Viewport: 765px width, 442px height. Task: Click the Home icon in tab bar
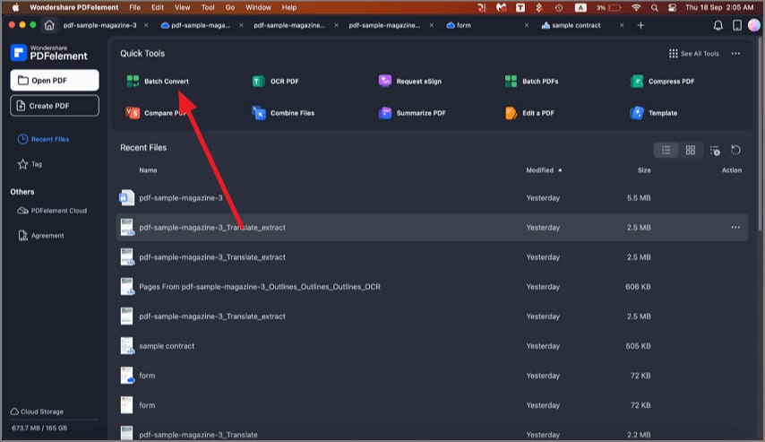(x=49, y=25)
